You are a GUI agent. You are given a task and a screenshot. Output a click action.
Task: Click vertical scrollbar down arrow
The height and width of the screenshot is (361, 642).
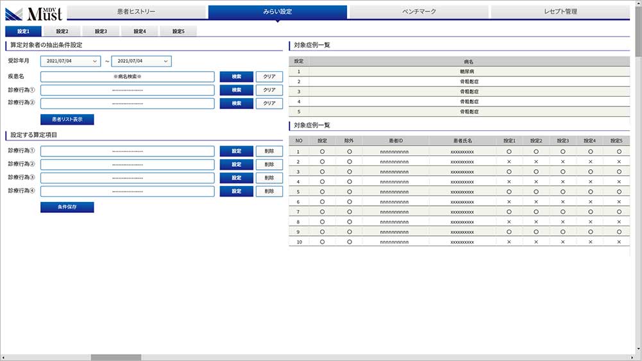click(x=638, y=350)
